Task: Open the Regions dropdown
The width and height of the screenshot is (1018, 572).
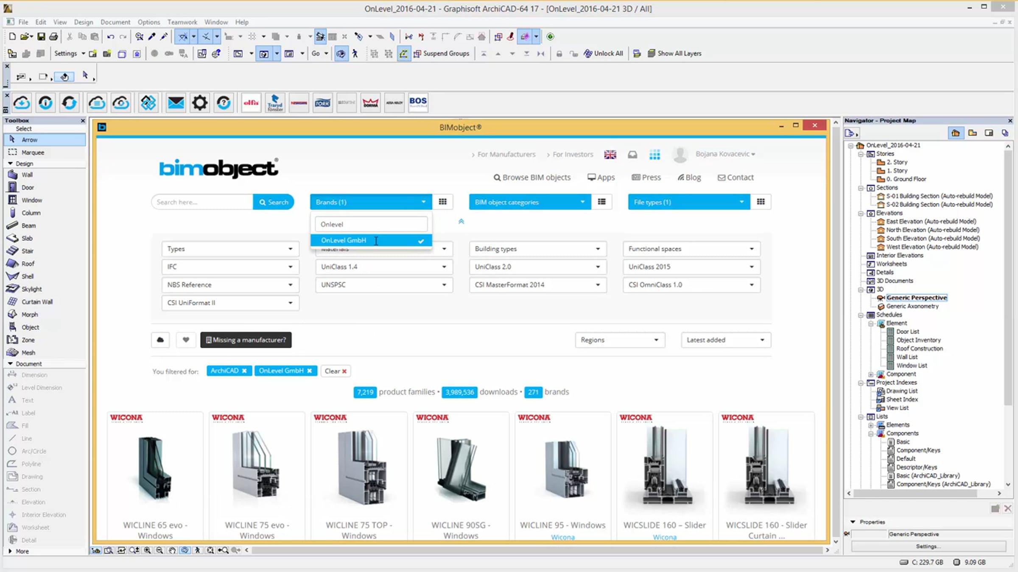Action: coord(620,340)
